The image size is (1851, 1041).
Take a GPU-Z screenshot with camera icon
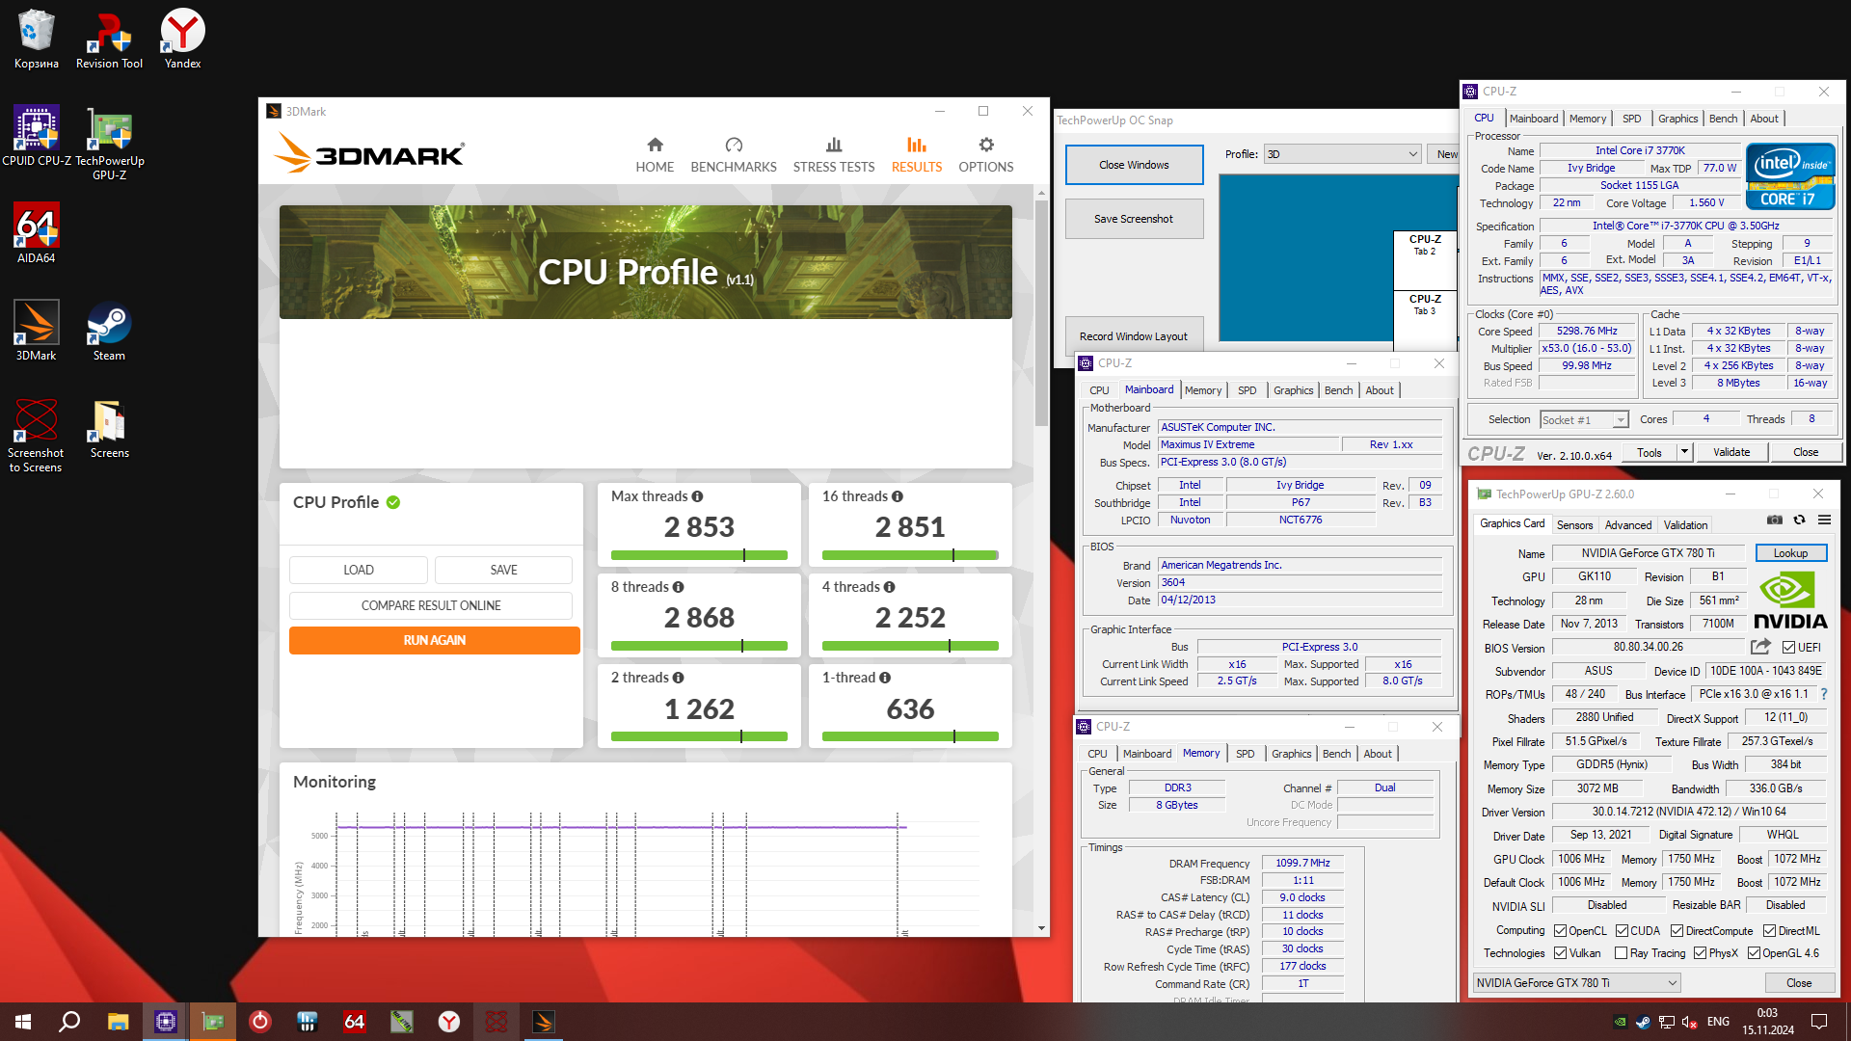tap(1774, 520)
